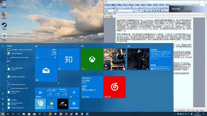Click Cortana circle on the taskbar
This screenshot has width=207, height=116.
tap(8, 114)
